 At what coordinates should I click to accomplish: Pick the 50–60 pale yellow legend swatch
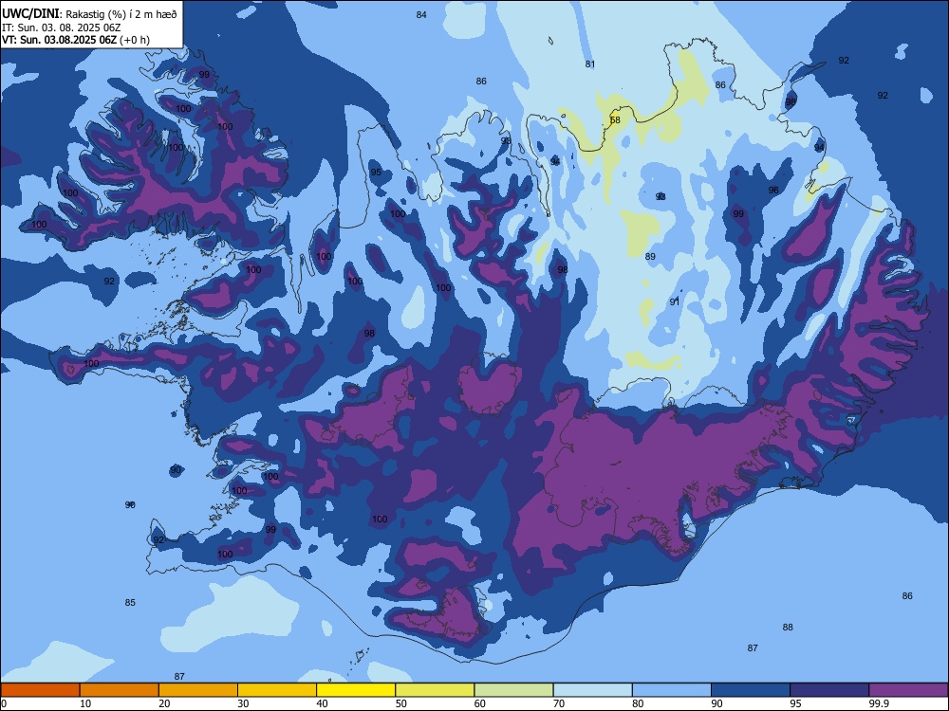click(435, 690)
